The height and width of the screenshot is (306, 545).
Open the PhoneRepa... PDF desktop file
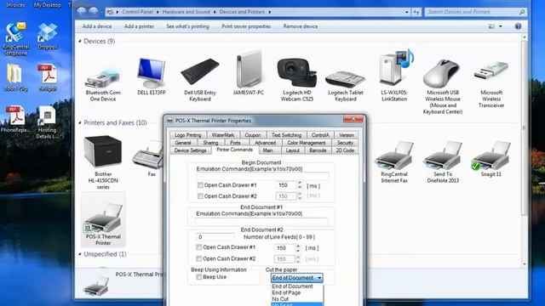tap(15, 119)
